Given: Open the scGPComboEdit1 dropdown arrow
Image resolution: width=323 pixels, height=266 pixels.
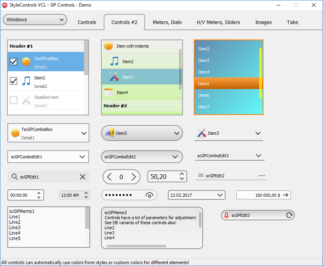Looking at the screenshot, I should pos(82,157).
